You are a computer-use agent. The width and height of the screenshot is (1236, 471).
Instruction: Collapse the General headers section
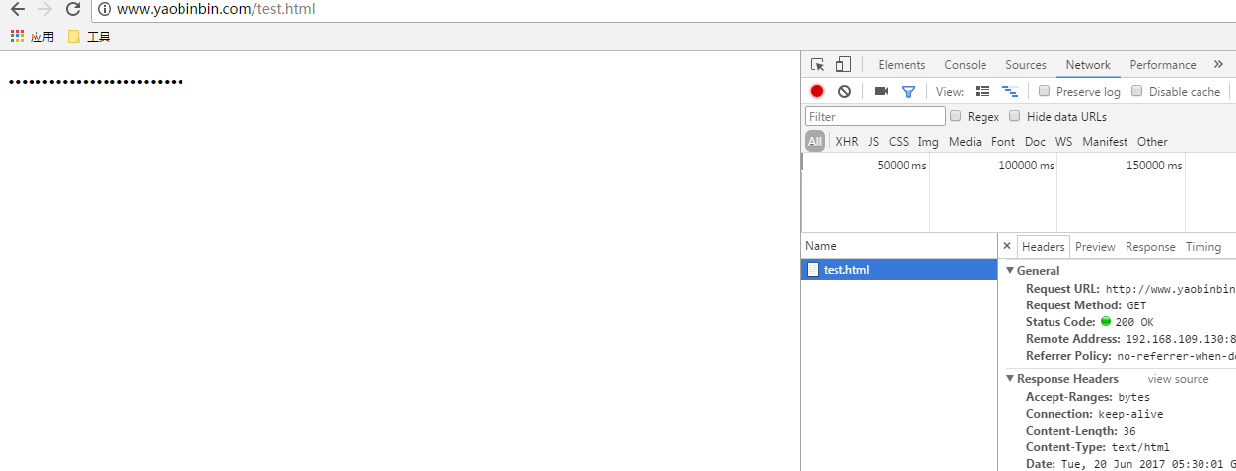[x=1010, y=271]
